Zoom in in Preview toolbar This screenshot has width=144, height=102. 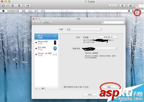point(19,6)
